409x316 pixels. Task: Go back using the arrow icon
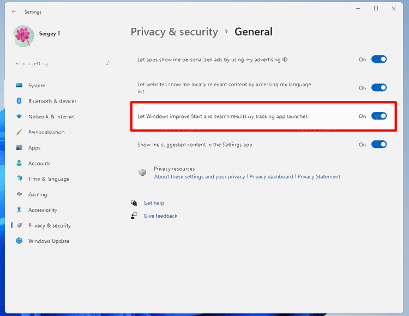14,11
